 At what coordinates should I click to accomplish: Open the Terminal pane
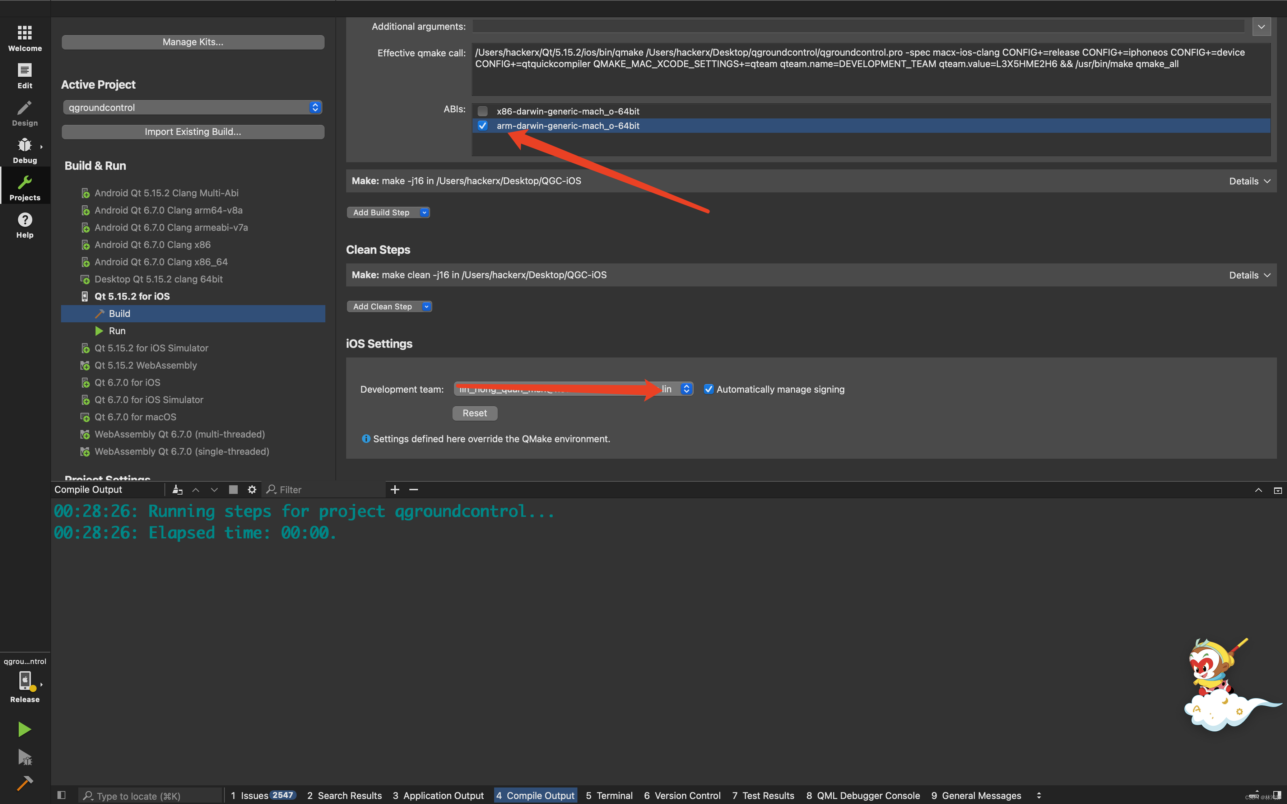click(x=609, y=795)
